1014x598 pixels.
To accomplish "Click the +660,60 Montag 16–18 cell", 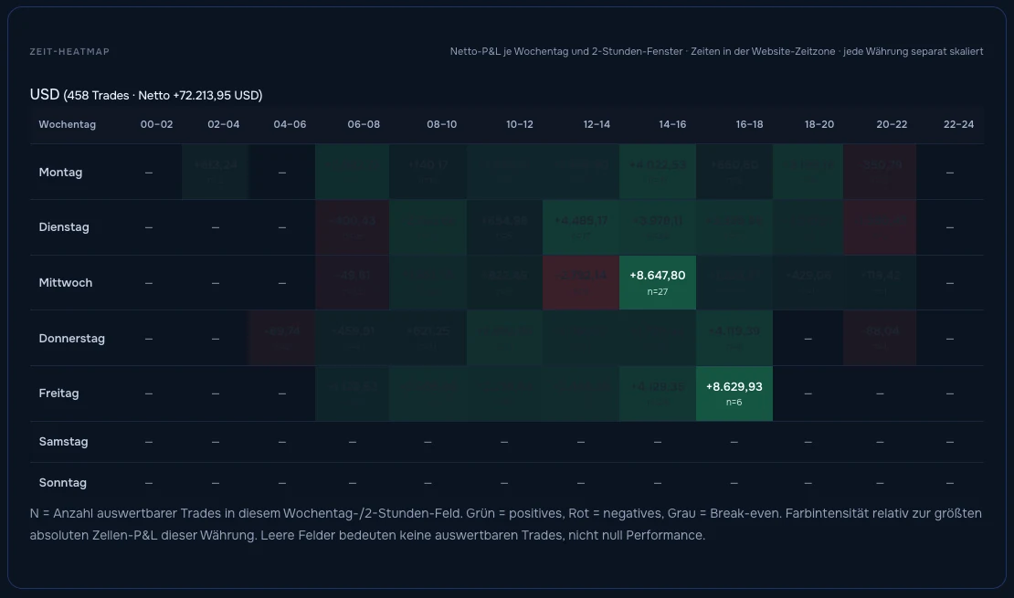I will [x=734, y=172].
